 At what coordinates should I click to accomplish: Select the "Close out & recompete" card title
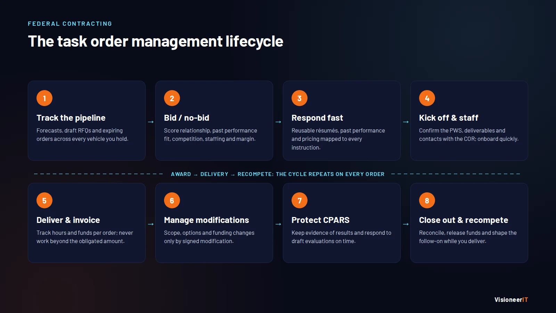point(464,220)
